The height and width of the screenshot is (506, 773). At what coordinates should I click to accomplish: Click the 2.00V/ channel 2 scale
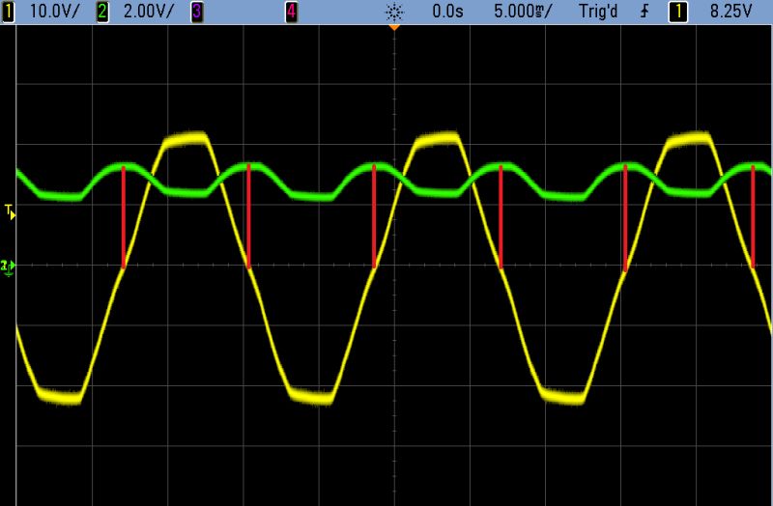149,12
